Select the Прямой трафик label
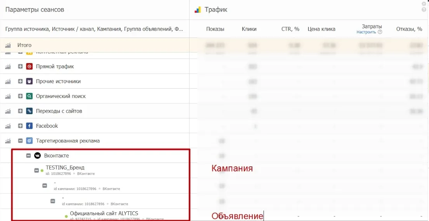The width and height of the screenshot is (429, 221). point(55,67)
